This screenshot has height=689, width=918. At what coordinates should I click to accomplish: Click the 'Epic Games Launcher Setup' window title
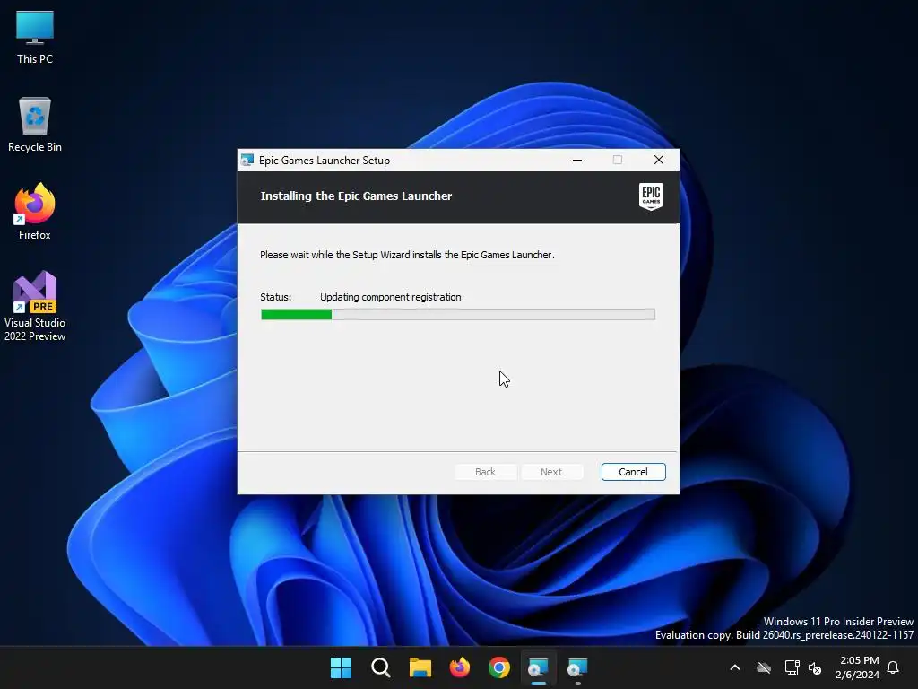(x=325, y=161)
